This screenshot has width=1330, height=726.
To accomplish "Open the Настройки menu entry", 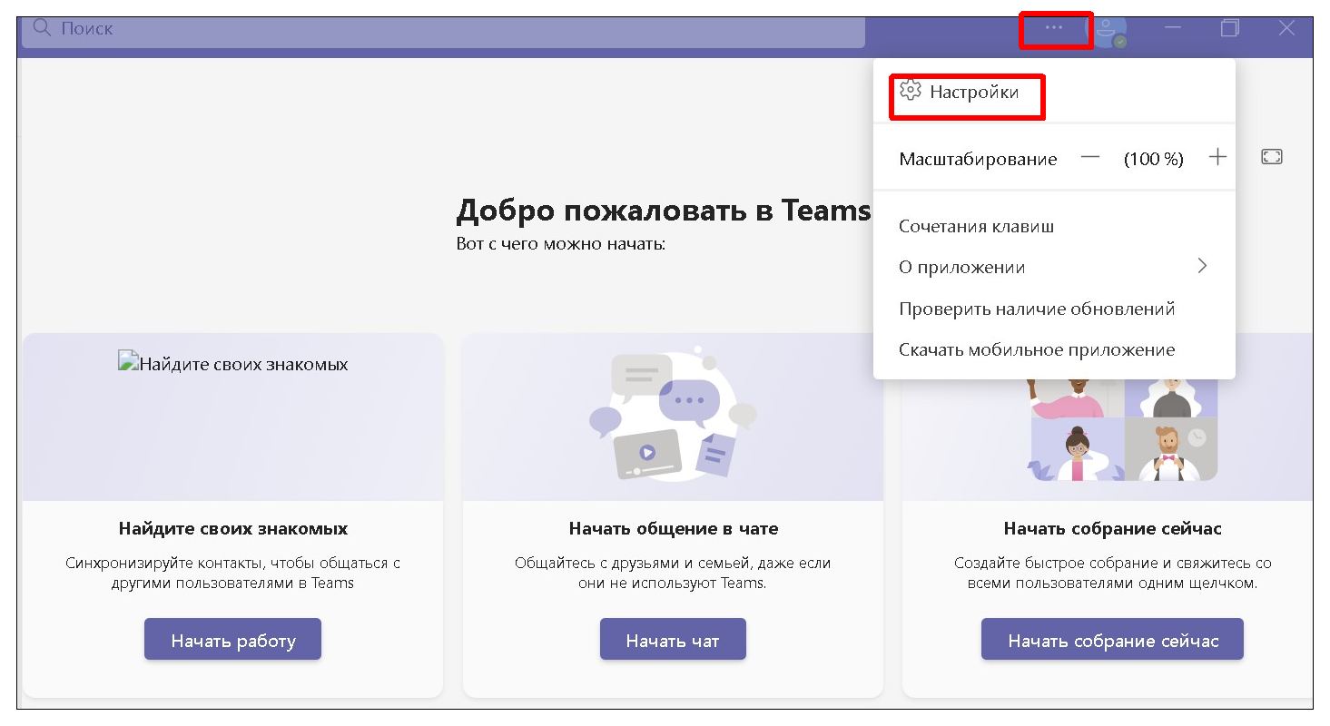I will (1054, 92).
